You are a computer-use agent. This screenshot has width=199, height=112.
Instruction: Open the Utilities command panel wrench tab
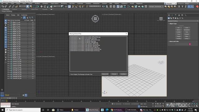click(185, 15)
